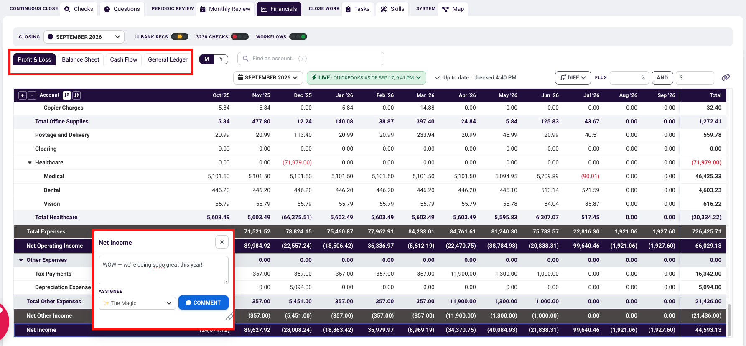This screenshot has width=746, height=346.
Task: Click into the Net Income comment text box
Action: [x=163, y=270]
